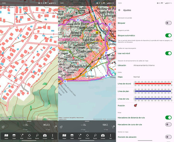Open Rutas in the middle phone toolbar
This screenshot has height=142, width=174.
pyautogui.click(x=80, y=136)
